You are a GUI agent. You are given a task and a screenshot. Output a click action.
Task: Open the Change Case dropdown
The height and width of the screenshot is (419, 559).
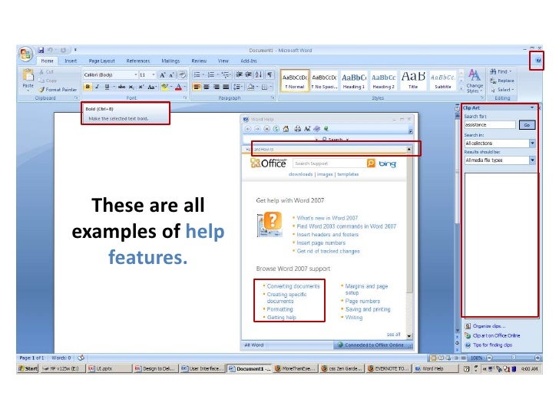point(151,87)
